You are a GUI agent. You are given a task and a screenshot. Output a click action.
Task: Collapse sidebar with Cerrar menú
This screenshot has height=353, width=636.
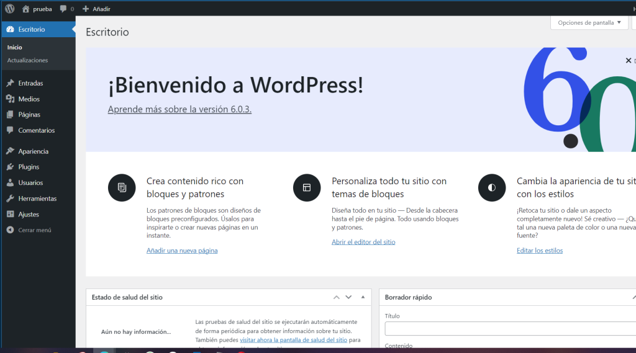pos(38,230)
